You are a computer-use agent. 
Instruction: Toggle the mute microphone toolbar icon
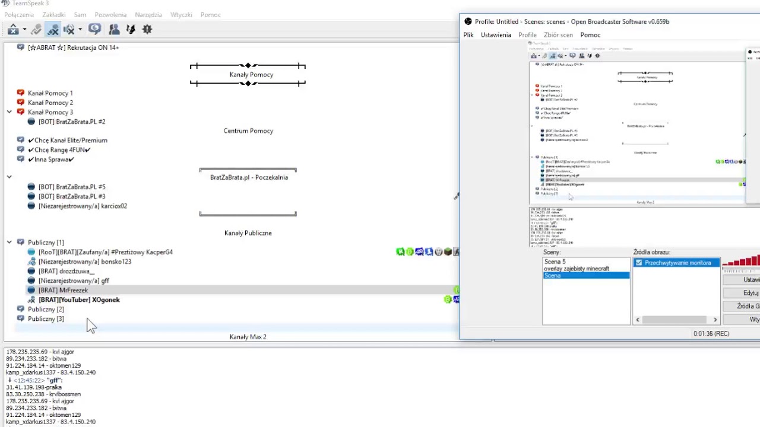tap(53, 29)
